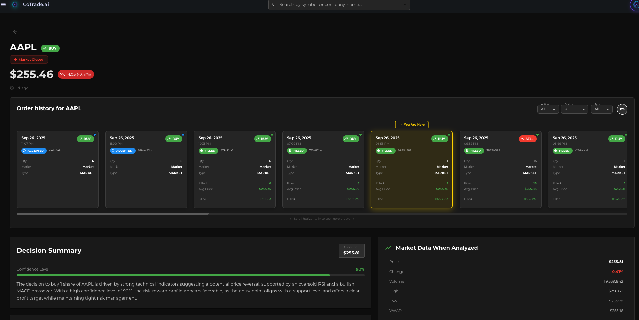
Task: Click the BUY tag on the 11:07 PM order
Action: 85,139
